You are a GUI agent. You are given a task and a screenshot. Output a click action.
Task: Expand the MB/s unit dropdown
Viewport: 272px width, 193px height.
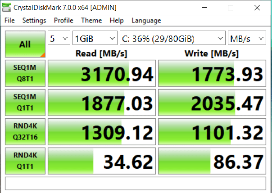pyautogui.click(x=247, y=38)
